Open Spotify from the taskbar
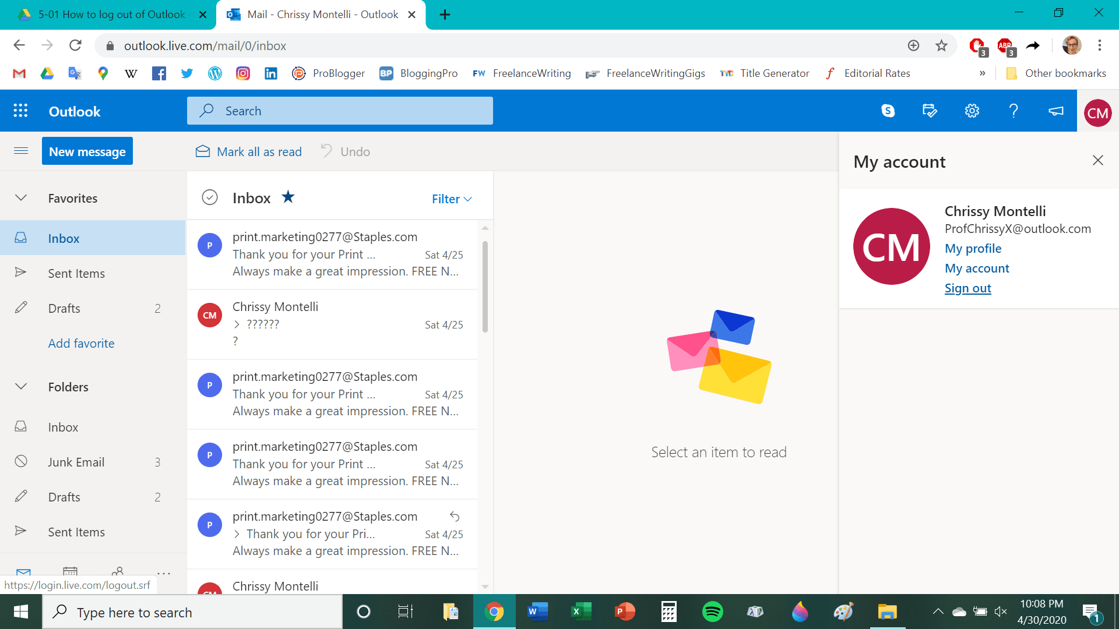Screen dimensions: 1119x629 point(712,612)
